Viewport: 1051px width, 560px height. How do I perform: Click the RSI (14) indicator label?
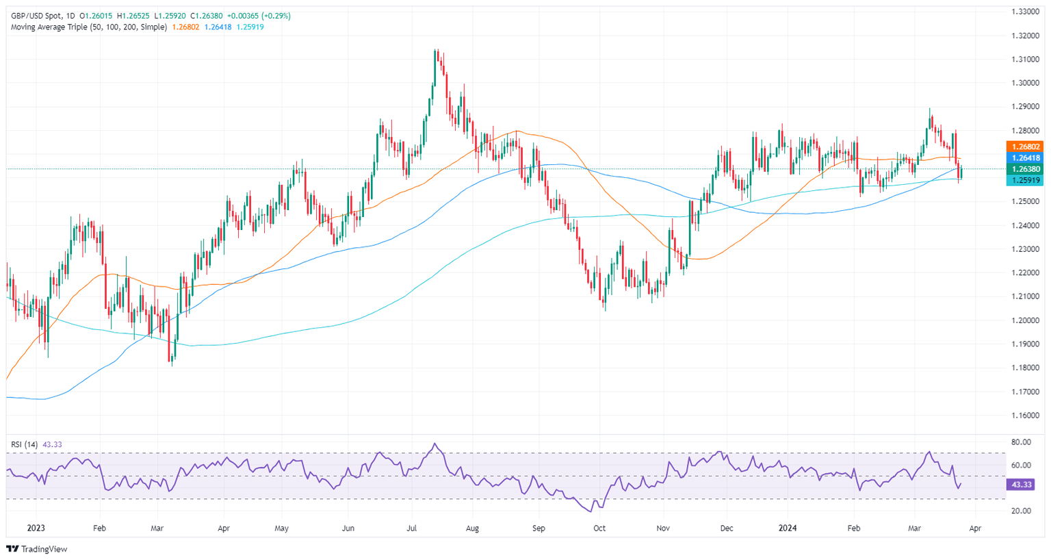(25, 444)
